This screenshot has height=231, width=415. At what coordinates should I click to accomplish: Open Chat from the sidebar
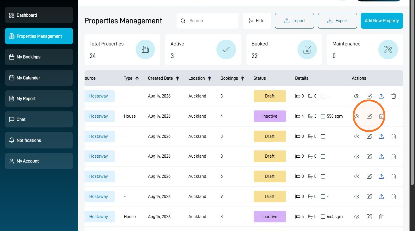(39, 119)
